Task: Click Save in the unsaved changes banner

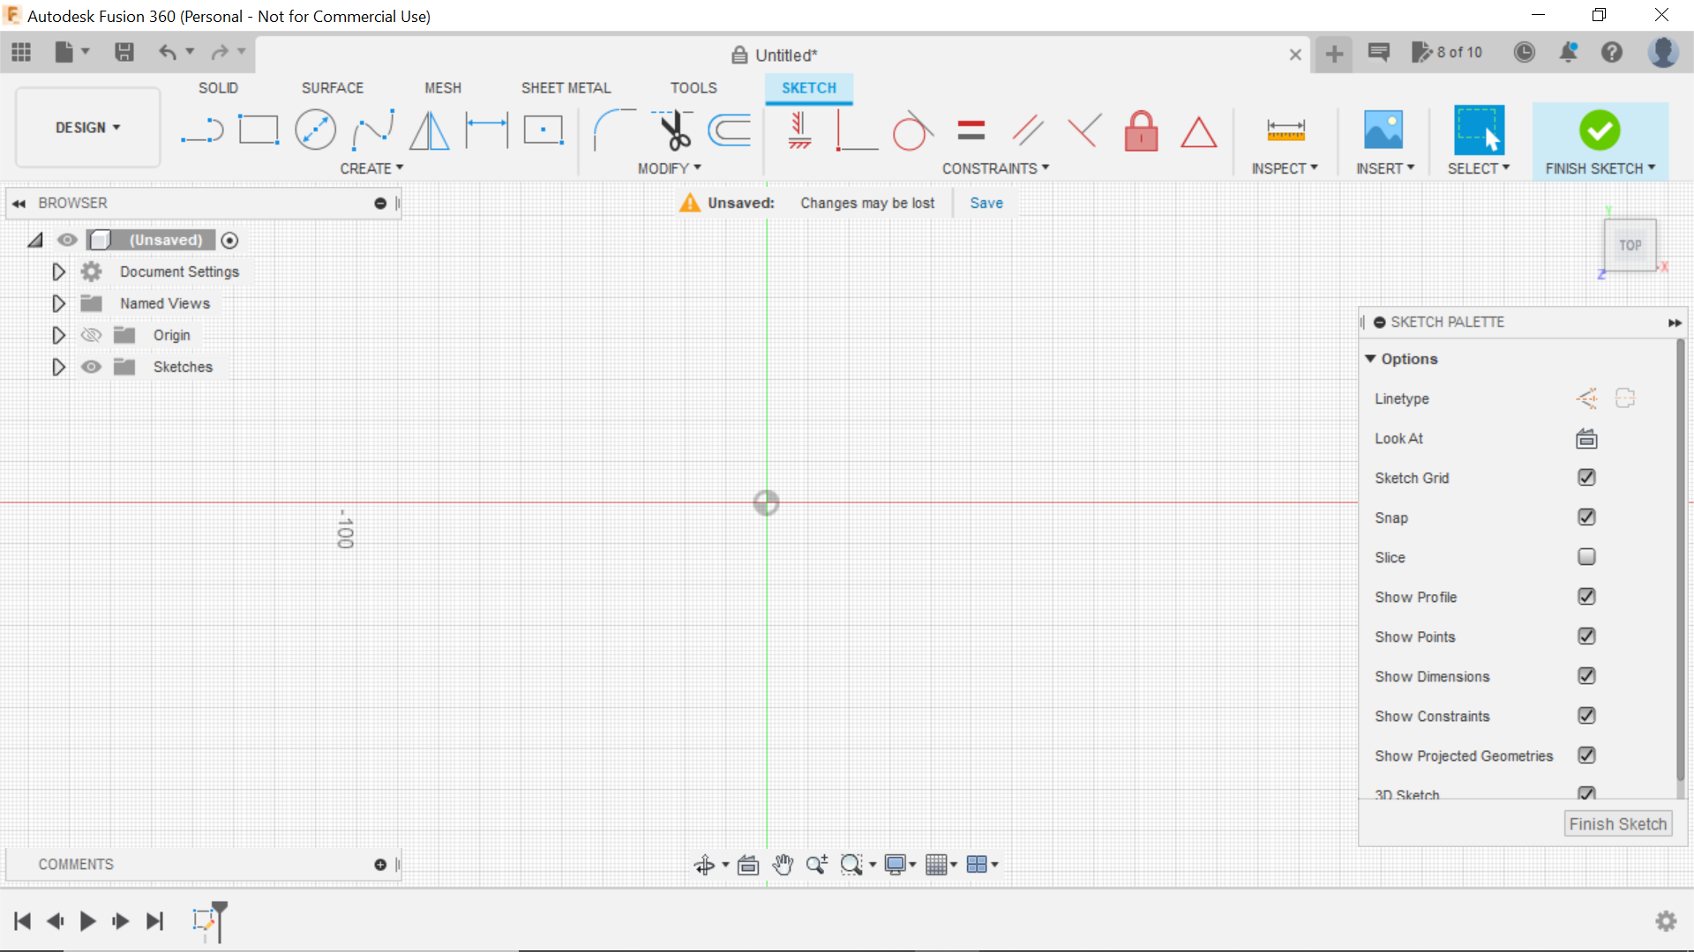Action: [x=986, y=203]
